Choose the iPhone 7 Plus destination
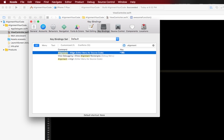 tap(62, 8)
